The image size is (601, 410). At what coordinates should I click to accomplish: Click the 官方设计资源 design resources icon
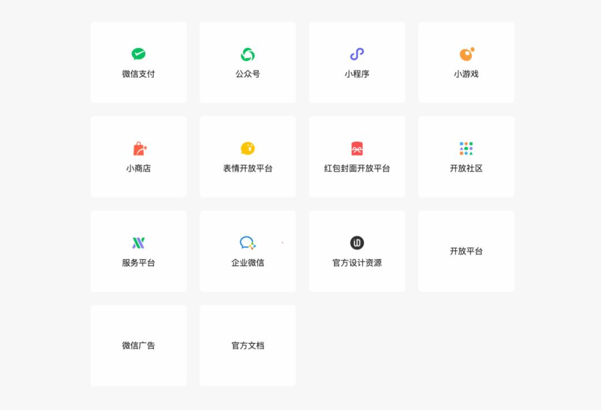[x=357, y=243]
